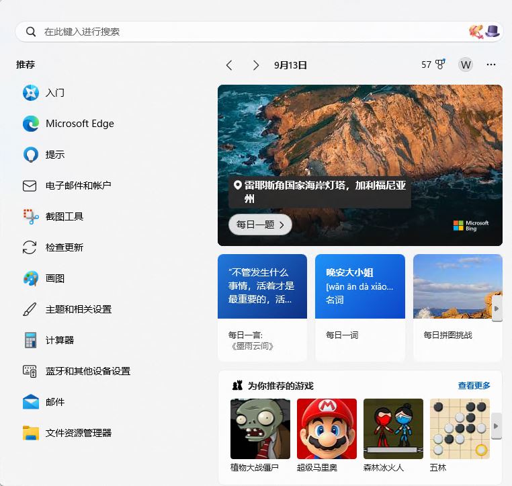Image resolution: width=512 pixels, height=486 pixels.
Task: Click the 9月13日 date label
Action: [x=290, y=65]
